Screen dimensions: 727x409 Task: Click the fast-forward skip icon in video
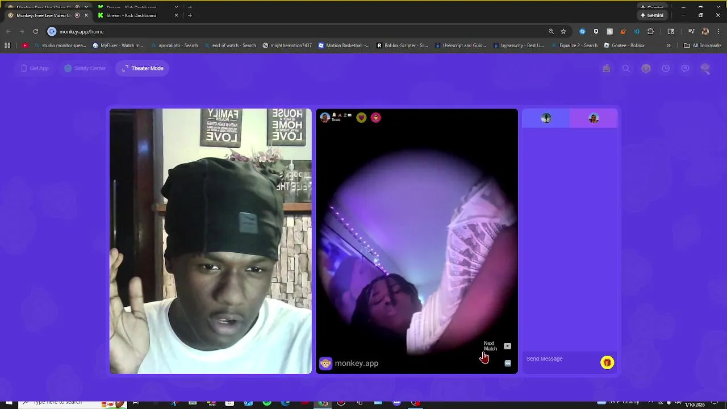click(x=508, y=364)
